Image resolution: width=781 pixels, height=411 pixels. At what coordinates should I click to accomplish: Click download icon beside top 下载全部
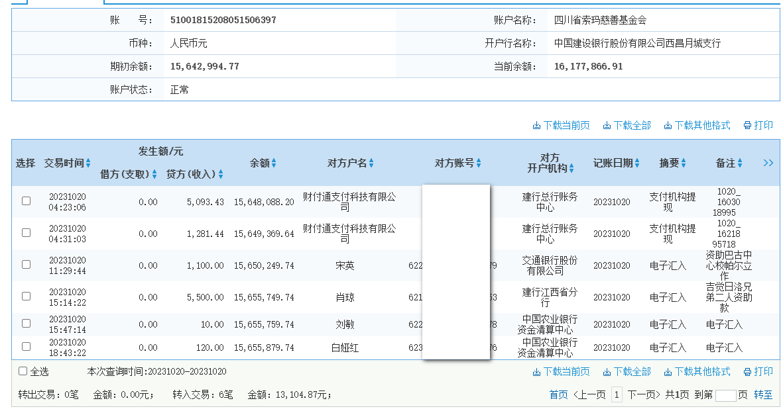point(607,126)
